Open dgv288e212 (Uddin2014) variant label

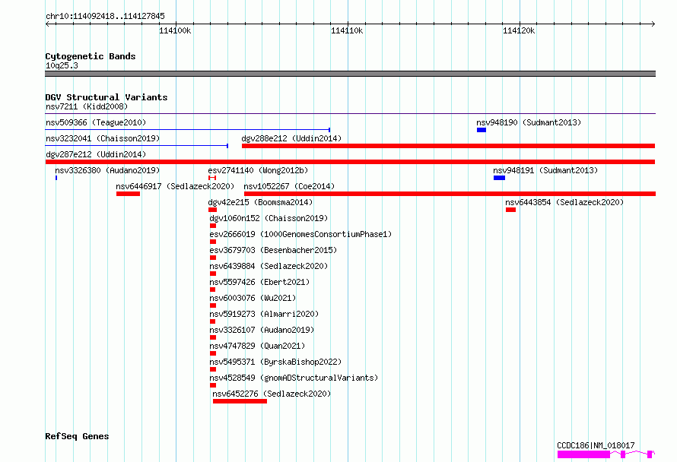(291, 138)
